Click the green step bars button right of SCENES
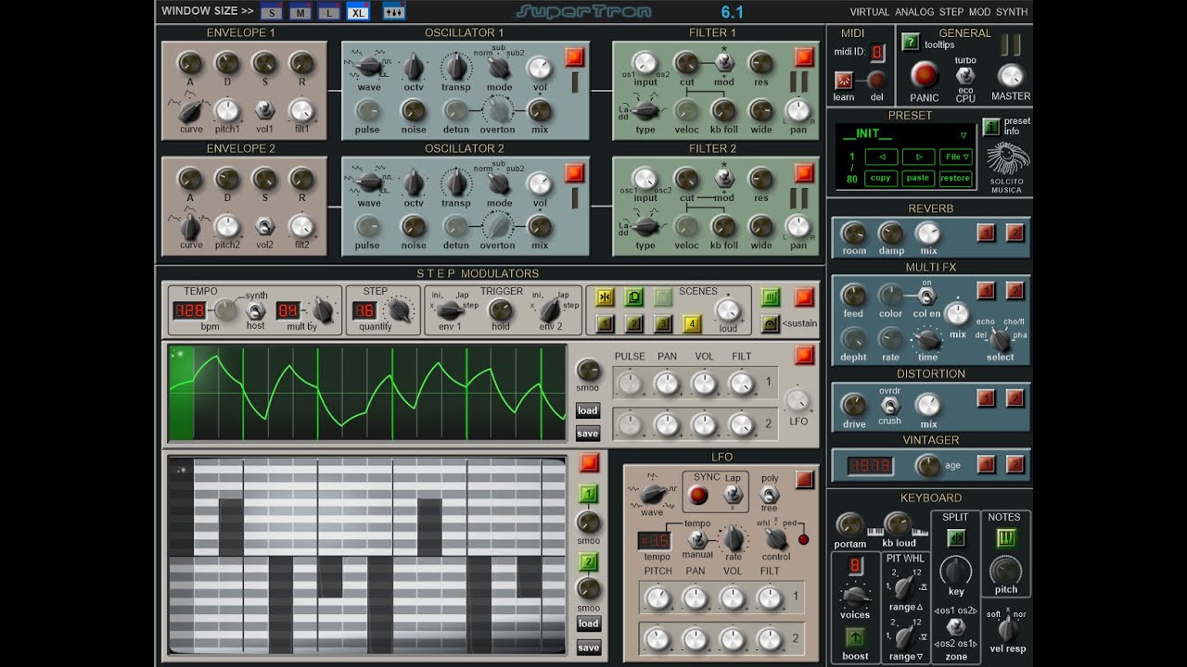The width and height of the screenshot is (1187, 667). [771, 297]
